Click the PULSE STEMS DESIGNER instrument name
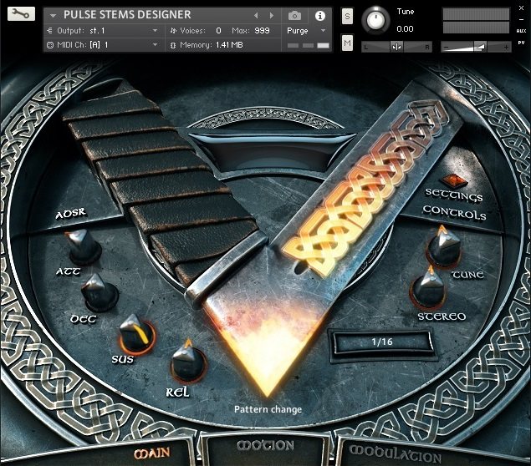 (127, 15)
